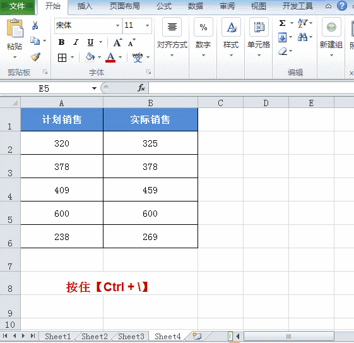Image resolution: width=354 pixels, height=343 pixels.
Task: Expand the Name Box dropdown arrow
Action: pyautogui.click(x=94, y=88)
